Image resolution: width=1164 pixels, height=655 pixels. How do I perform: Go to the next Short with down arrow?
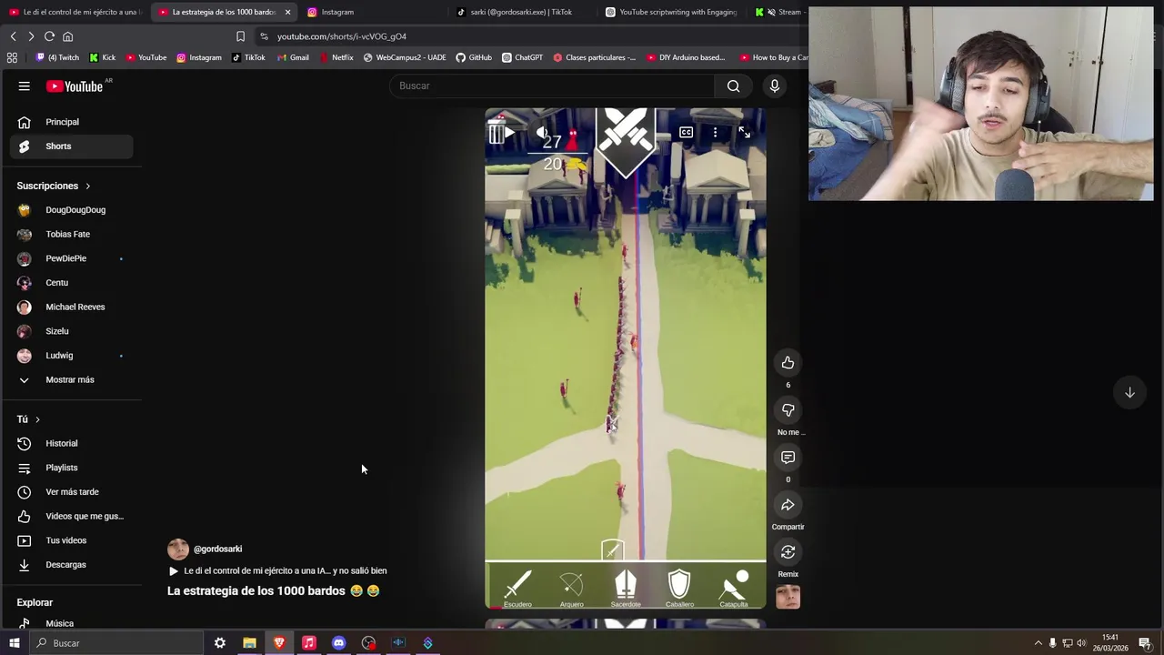(1129, 392)
